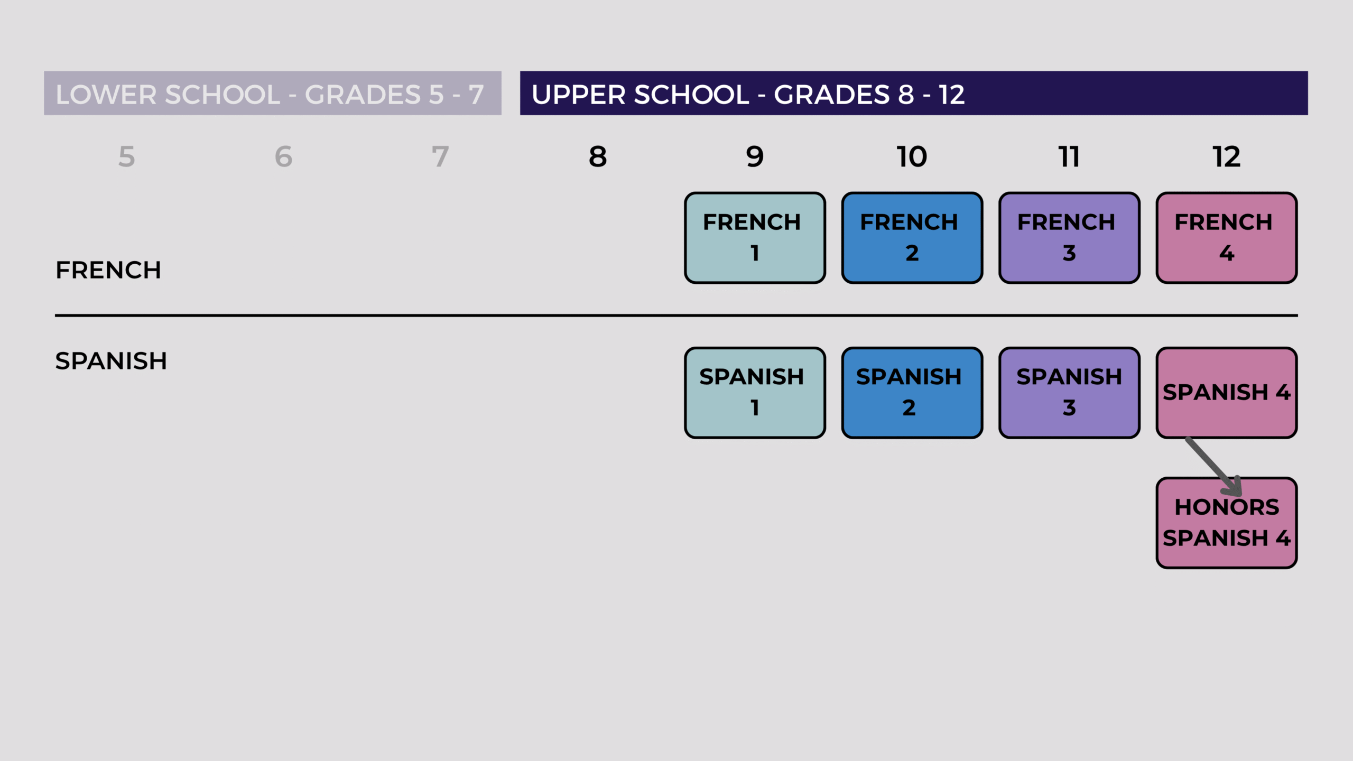Open the Spanish 3 course box
Image resolution: width=1353 pixels, height=761 pixels.
click(1069, 393)
